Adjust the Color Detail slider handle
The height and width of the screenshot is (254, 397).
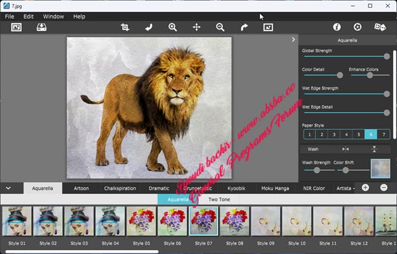tap(340, 75)
